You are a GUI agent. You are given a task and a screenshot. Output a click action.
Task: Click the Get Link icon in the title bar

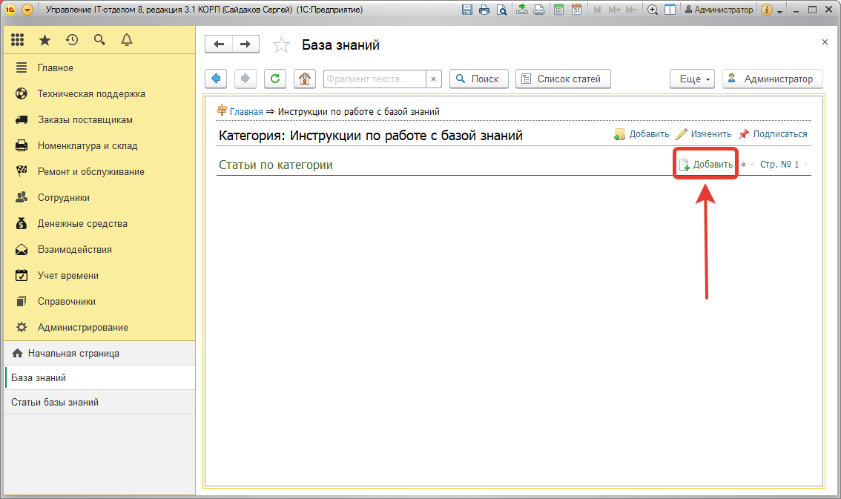pos(522,10)
